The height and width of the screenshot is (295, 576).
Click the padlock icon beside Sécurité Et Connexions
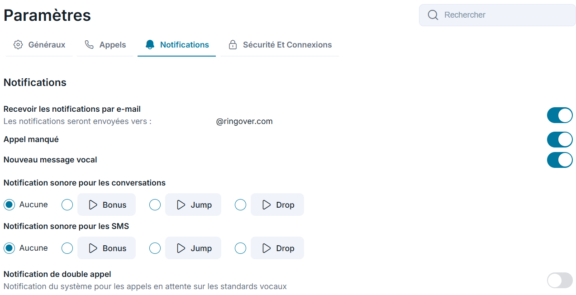coord(233,45)
